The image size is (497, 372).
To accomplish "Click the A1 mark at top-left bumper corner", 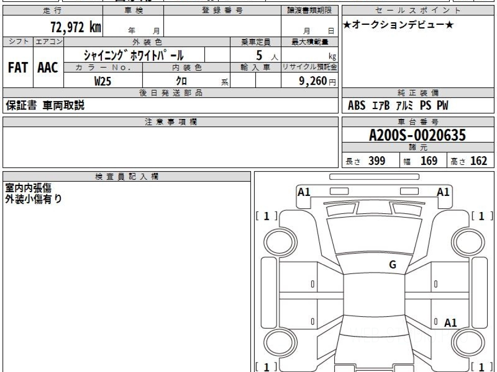I will pos(304,192).
